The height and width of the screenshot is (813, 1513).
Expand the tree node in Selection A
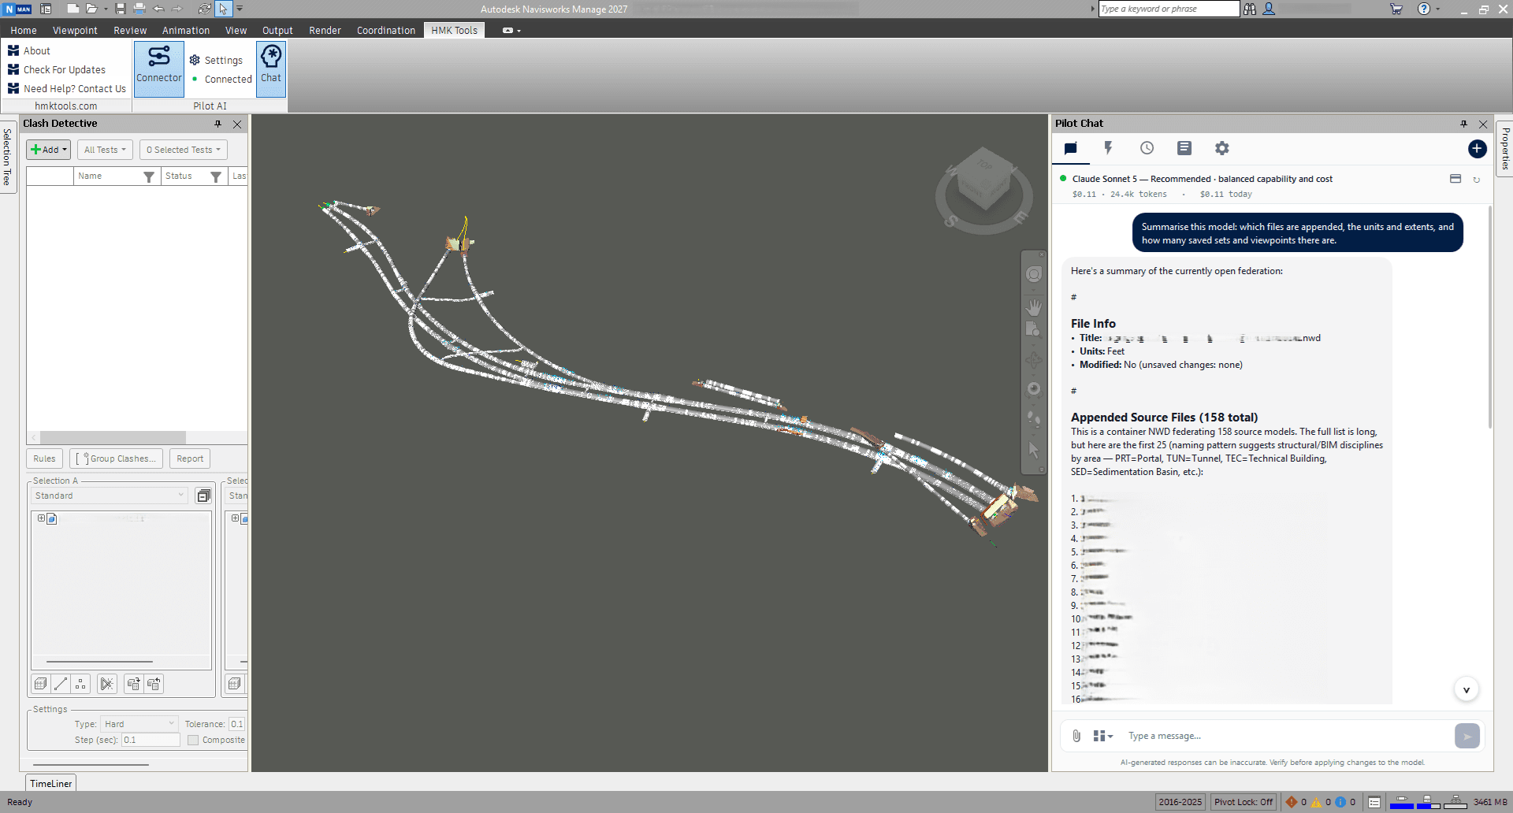(41, 518)
